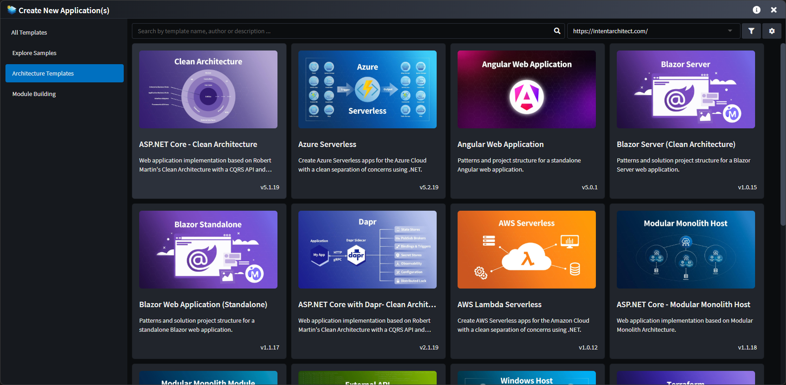
Task: Click the Intent Architect logo icon
Action: pyautogui.click(x=11, y=10)
